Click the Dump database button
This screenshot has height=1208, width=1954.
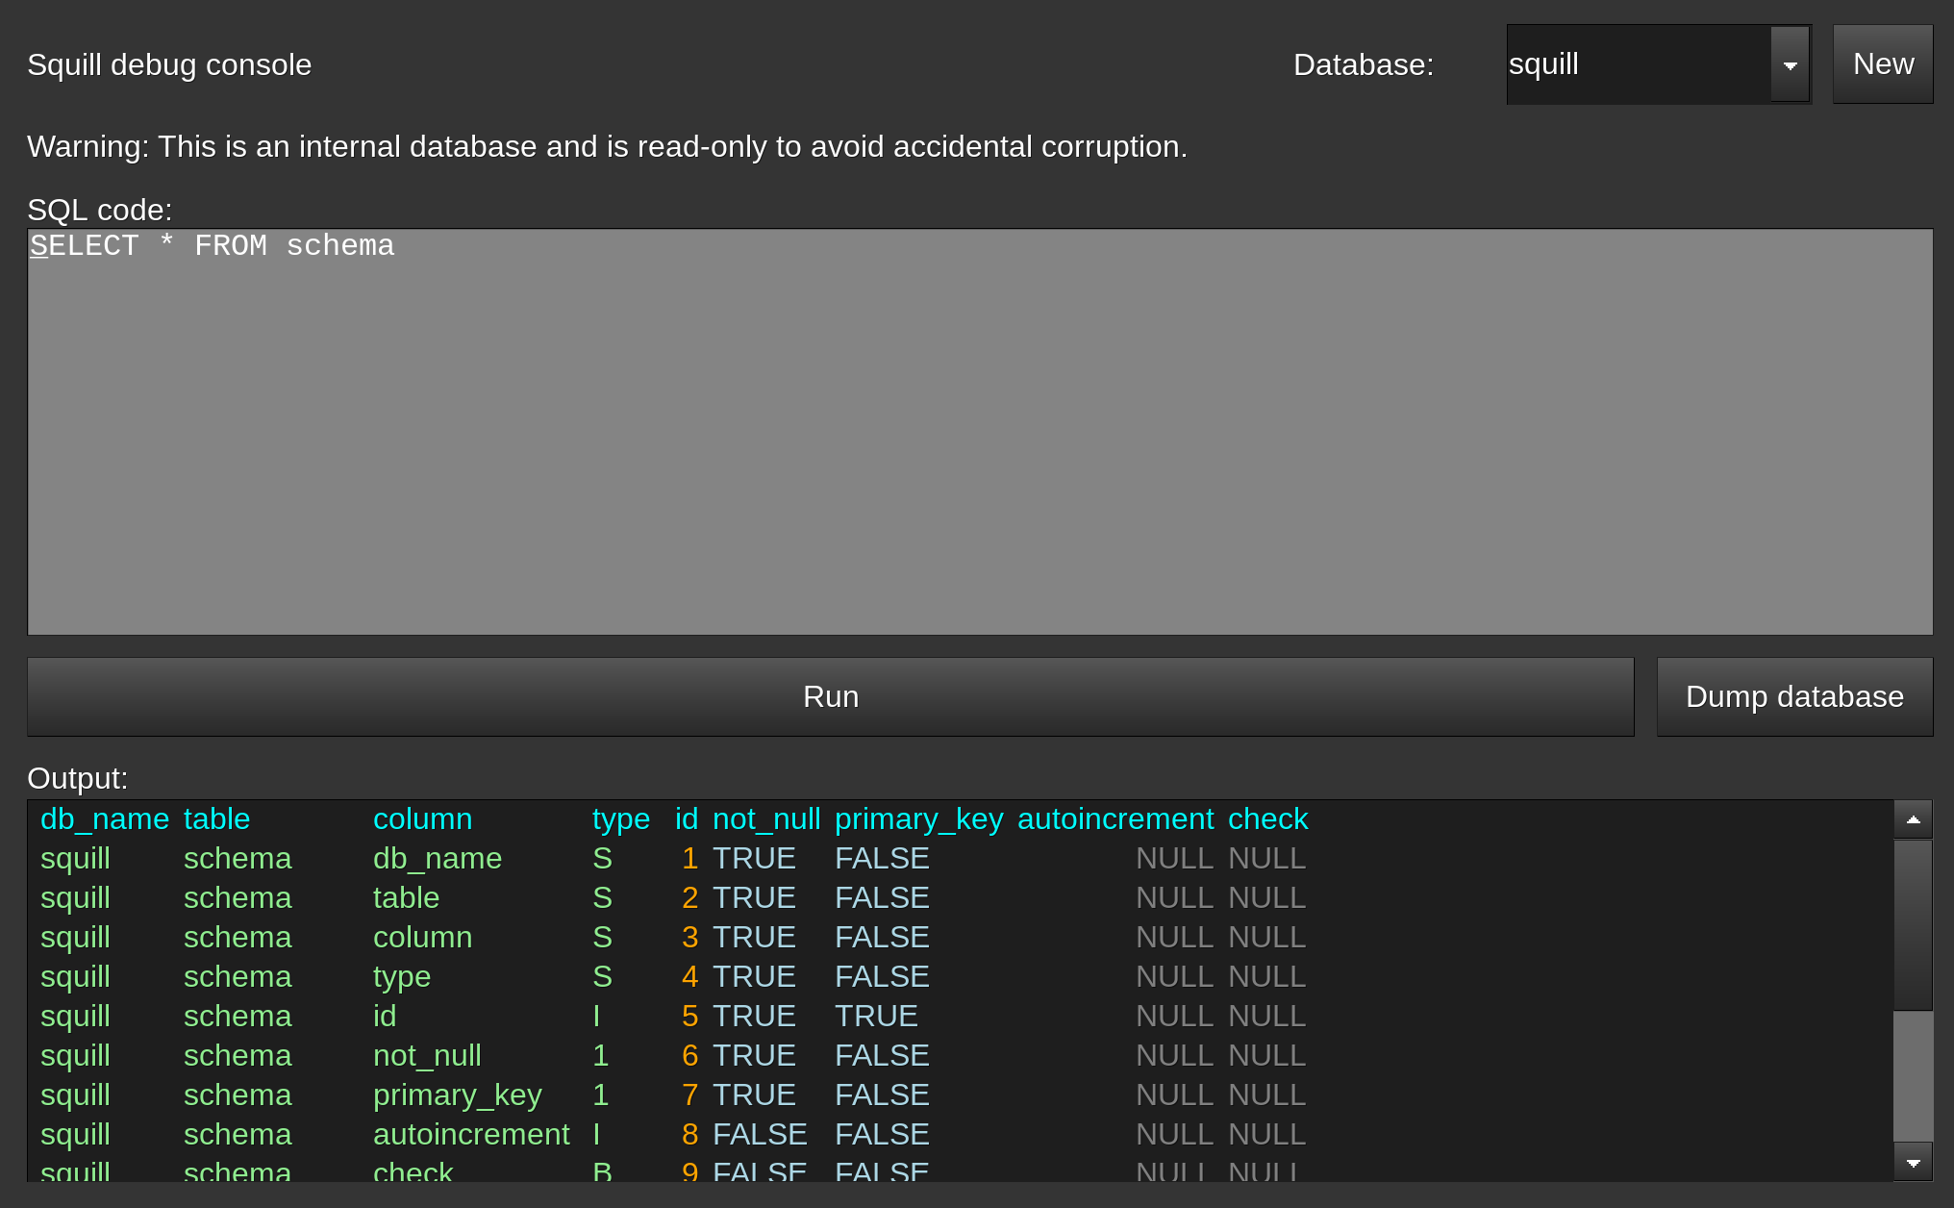(x=1793, y=696)
